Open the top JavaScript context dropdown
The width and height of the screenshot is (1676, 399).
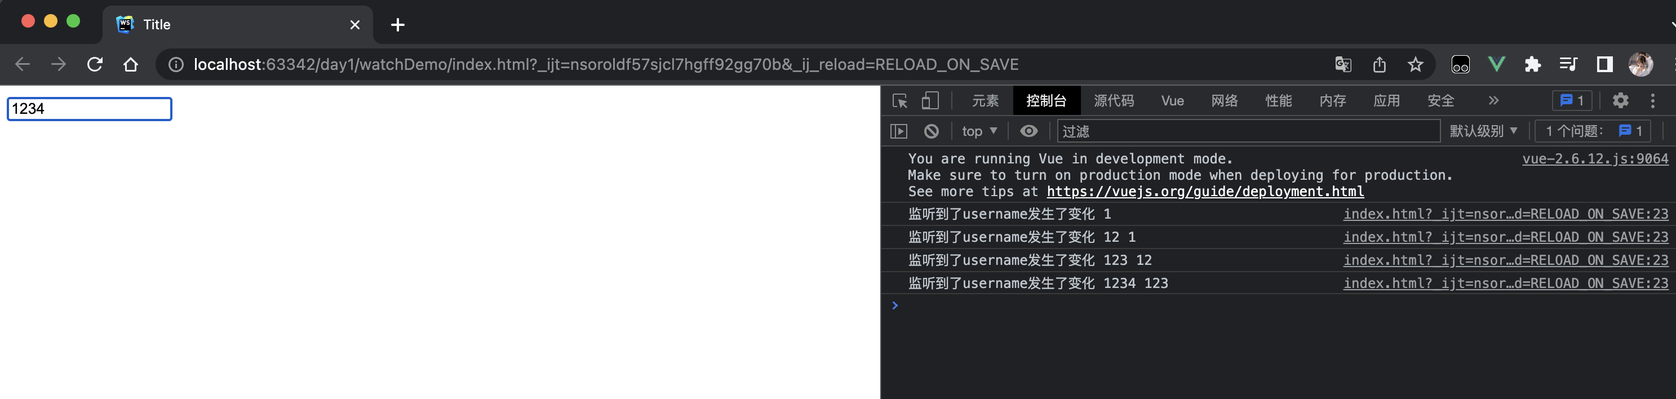(979, 131)
